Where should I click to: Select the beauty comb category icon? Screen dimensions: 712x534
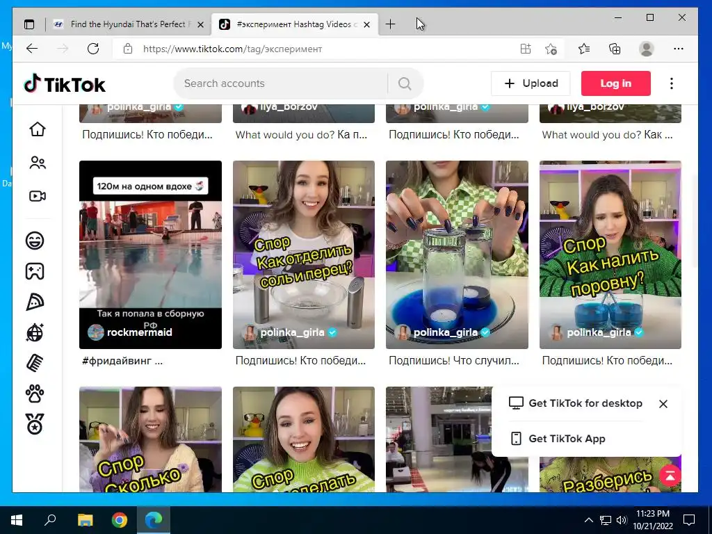35,363
